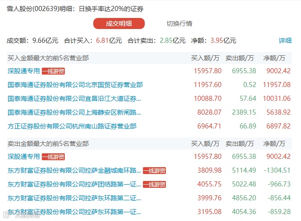Click 卖出额/万 column header in buyers table
Viewport: 301px width, 221px height.
pos(239,58)
